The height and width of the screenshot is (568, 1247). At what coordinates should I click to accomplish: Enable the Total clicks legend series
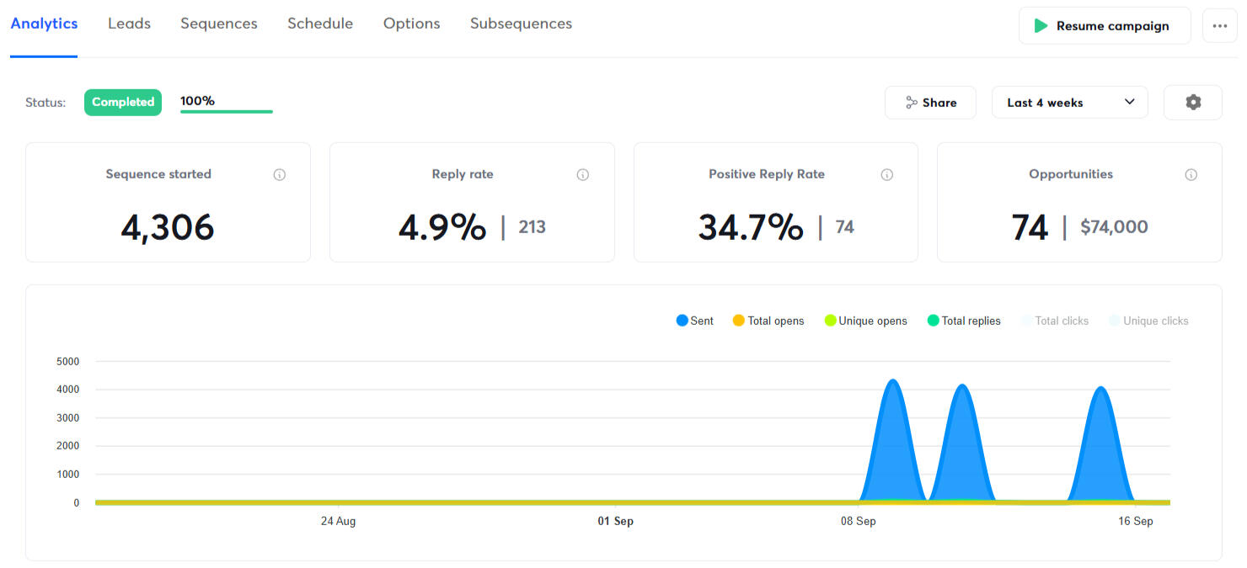(x=1054, y=321)
